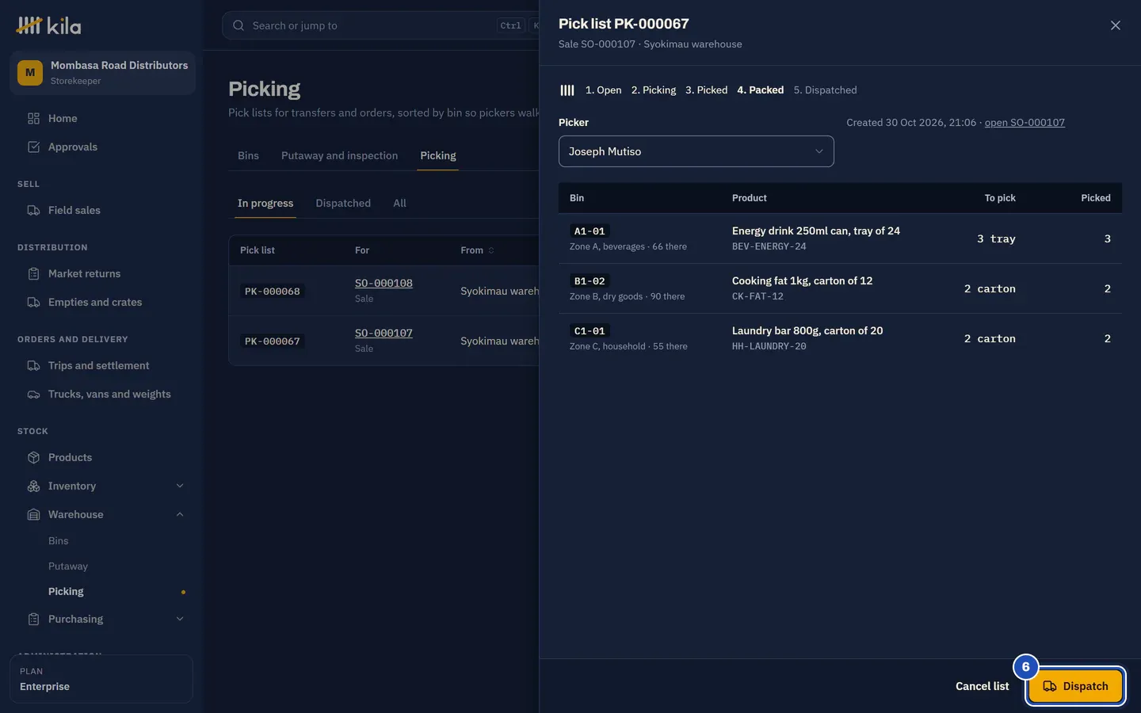Click Laundry bar 800g product row
Screen dimensions: 1141x713
[840, 338]
